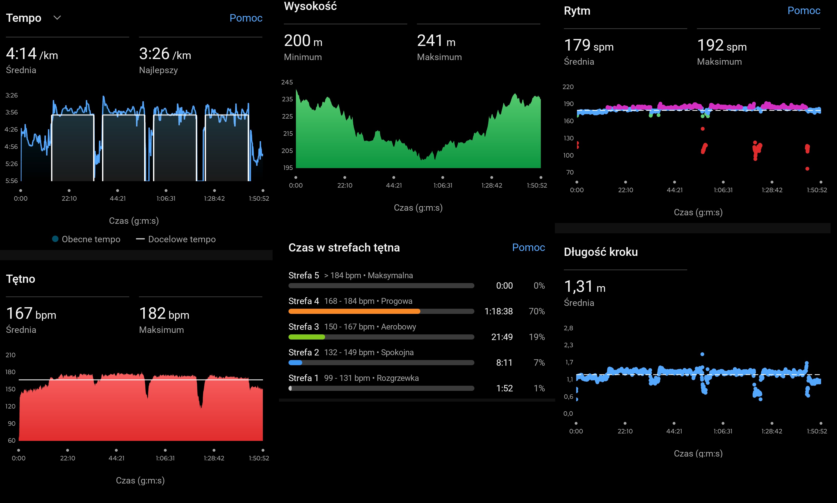This screenshot has height=503, width=837.
Task: Tap the 22:10 marker on Tętno chart
Action: coord(67,450)
